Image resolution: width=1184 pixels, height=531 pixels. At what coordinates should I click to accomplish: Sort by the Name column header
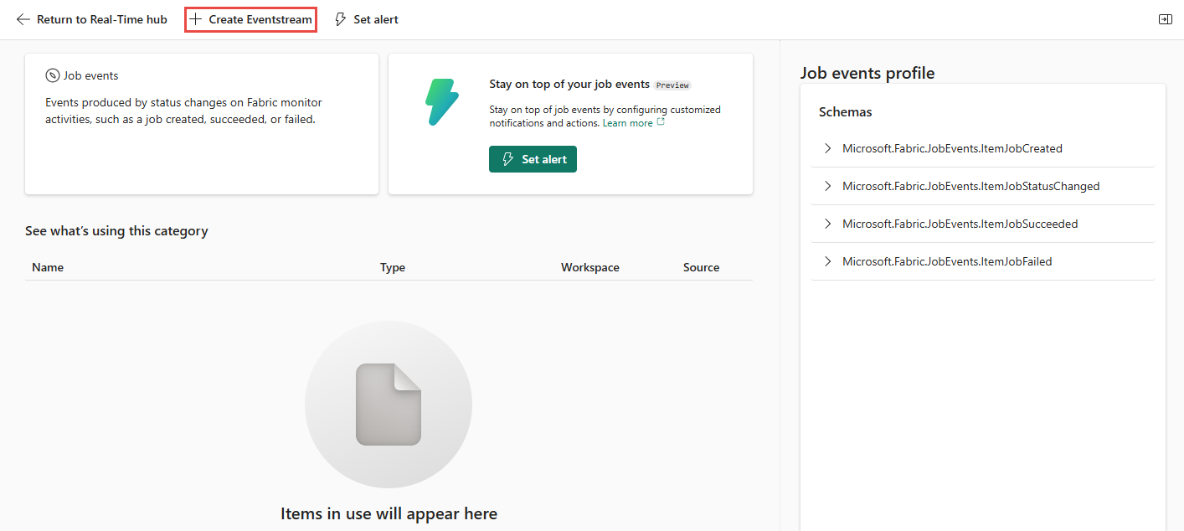48,267
